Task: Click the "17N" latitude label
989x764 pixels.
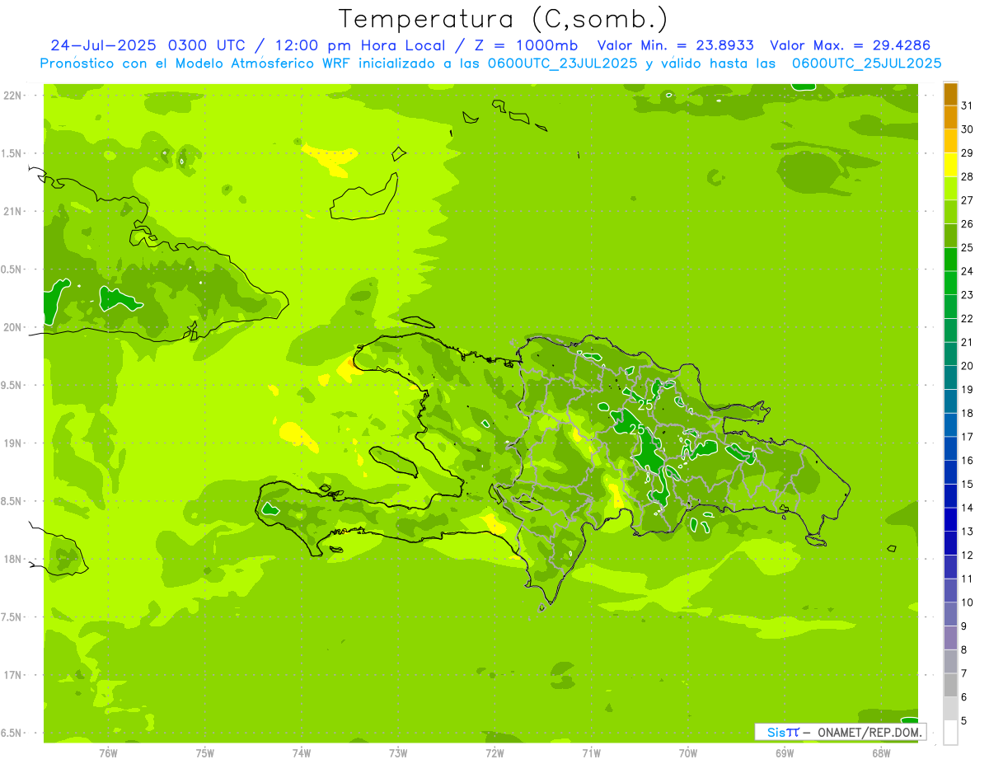Action: (x=14, y=675)
